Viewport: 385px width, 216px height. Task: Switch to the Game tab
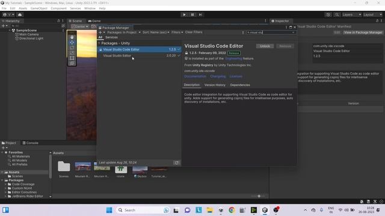(94, 21)
